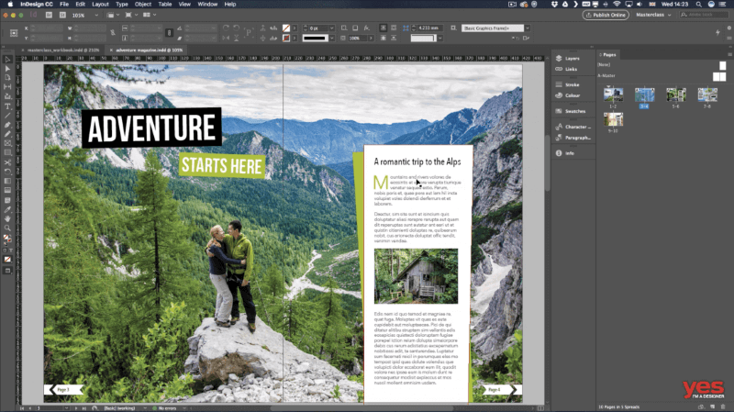Open the Links panel

tap(570, 69)
